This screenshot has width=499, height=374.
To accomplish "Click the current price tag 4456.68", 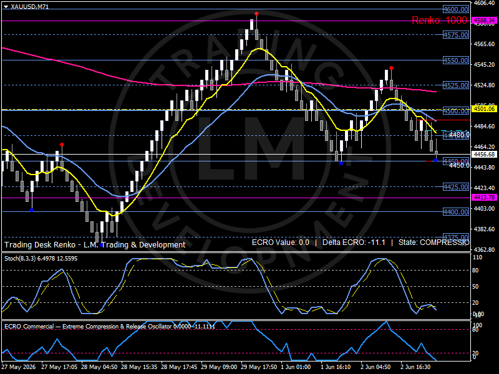I will (485, 154).
